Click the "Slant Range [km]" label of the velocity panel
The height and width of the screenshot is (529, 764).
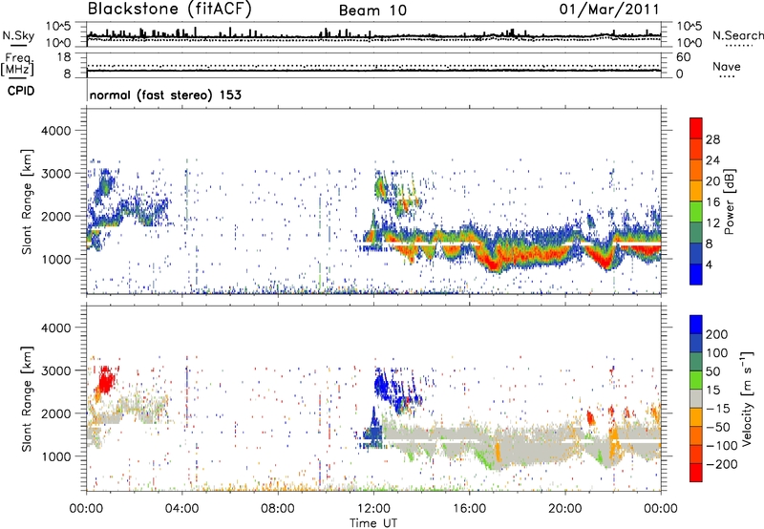27,399
